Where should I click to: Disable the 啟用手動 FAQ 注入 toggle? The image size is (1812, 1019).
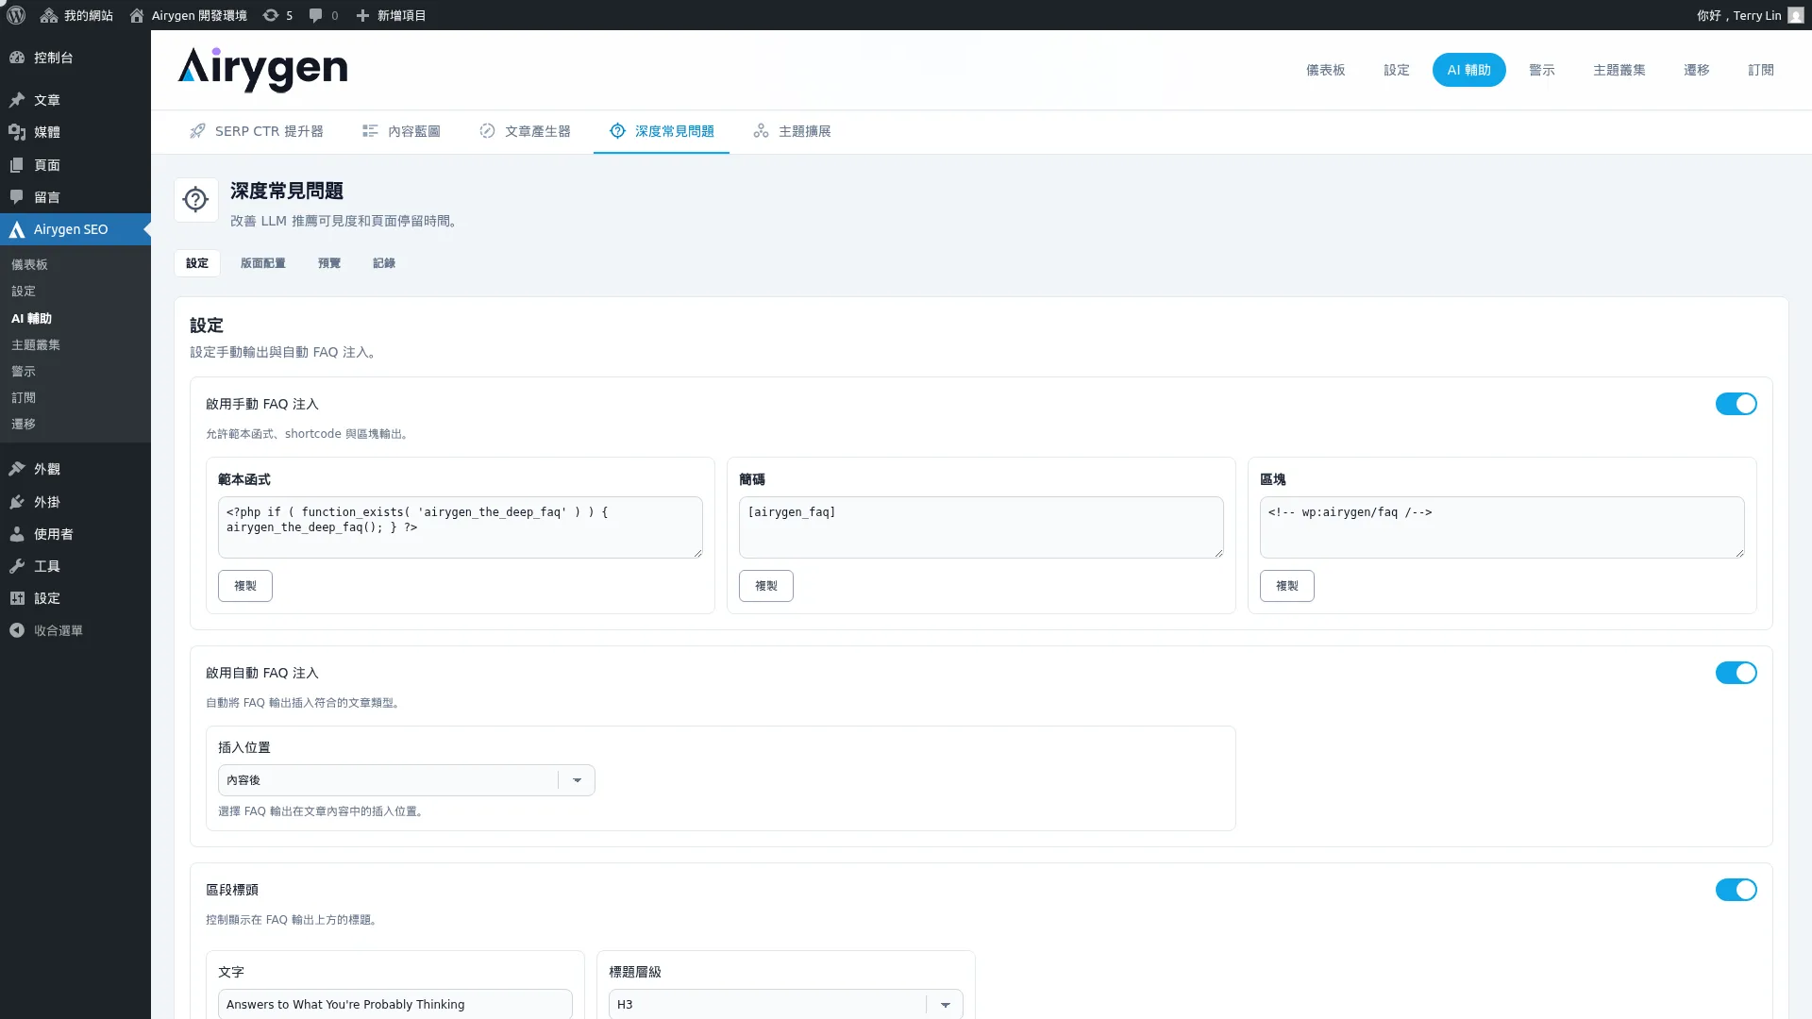tap(1736, 404)
